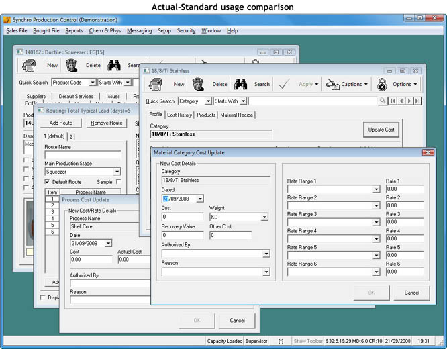Open the Messaging menu
The height and width of the screenshot is (349, 447).
pyautogui.click(x=140, y=30)
